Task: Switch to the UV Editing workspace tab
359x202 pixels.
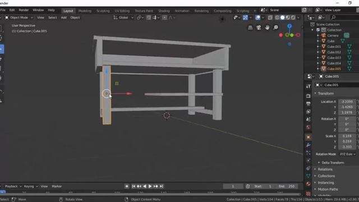Action: pos(122,11)
